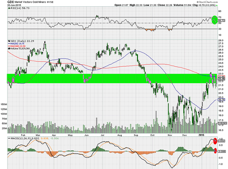The image size is (228, 169).
Task: Click the 0.832 MACD value label
Action: click(x=221, y=141)
